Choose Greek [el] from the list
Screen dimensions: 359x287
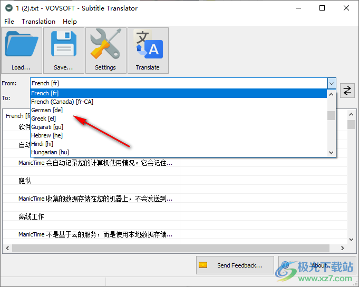click(x=179, y=118)
